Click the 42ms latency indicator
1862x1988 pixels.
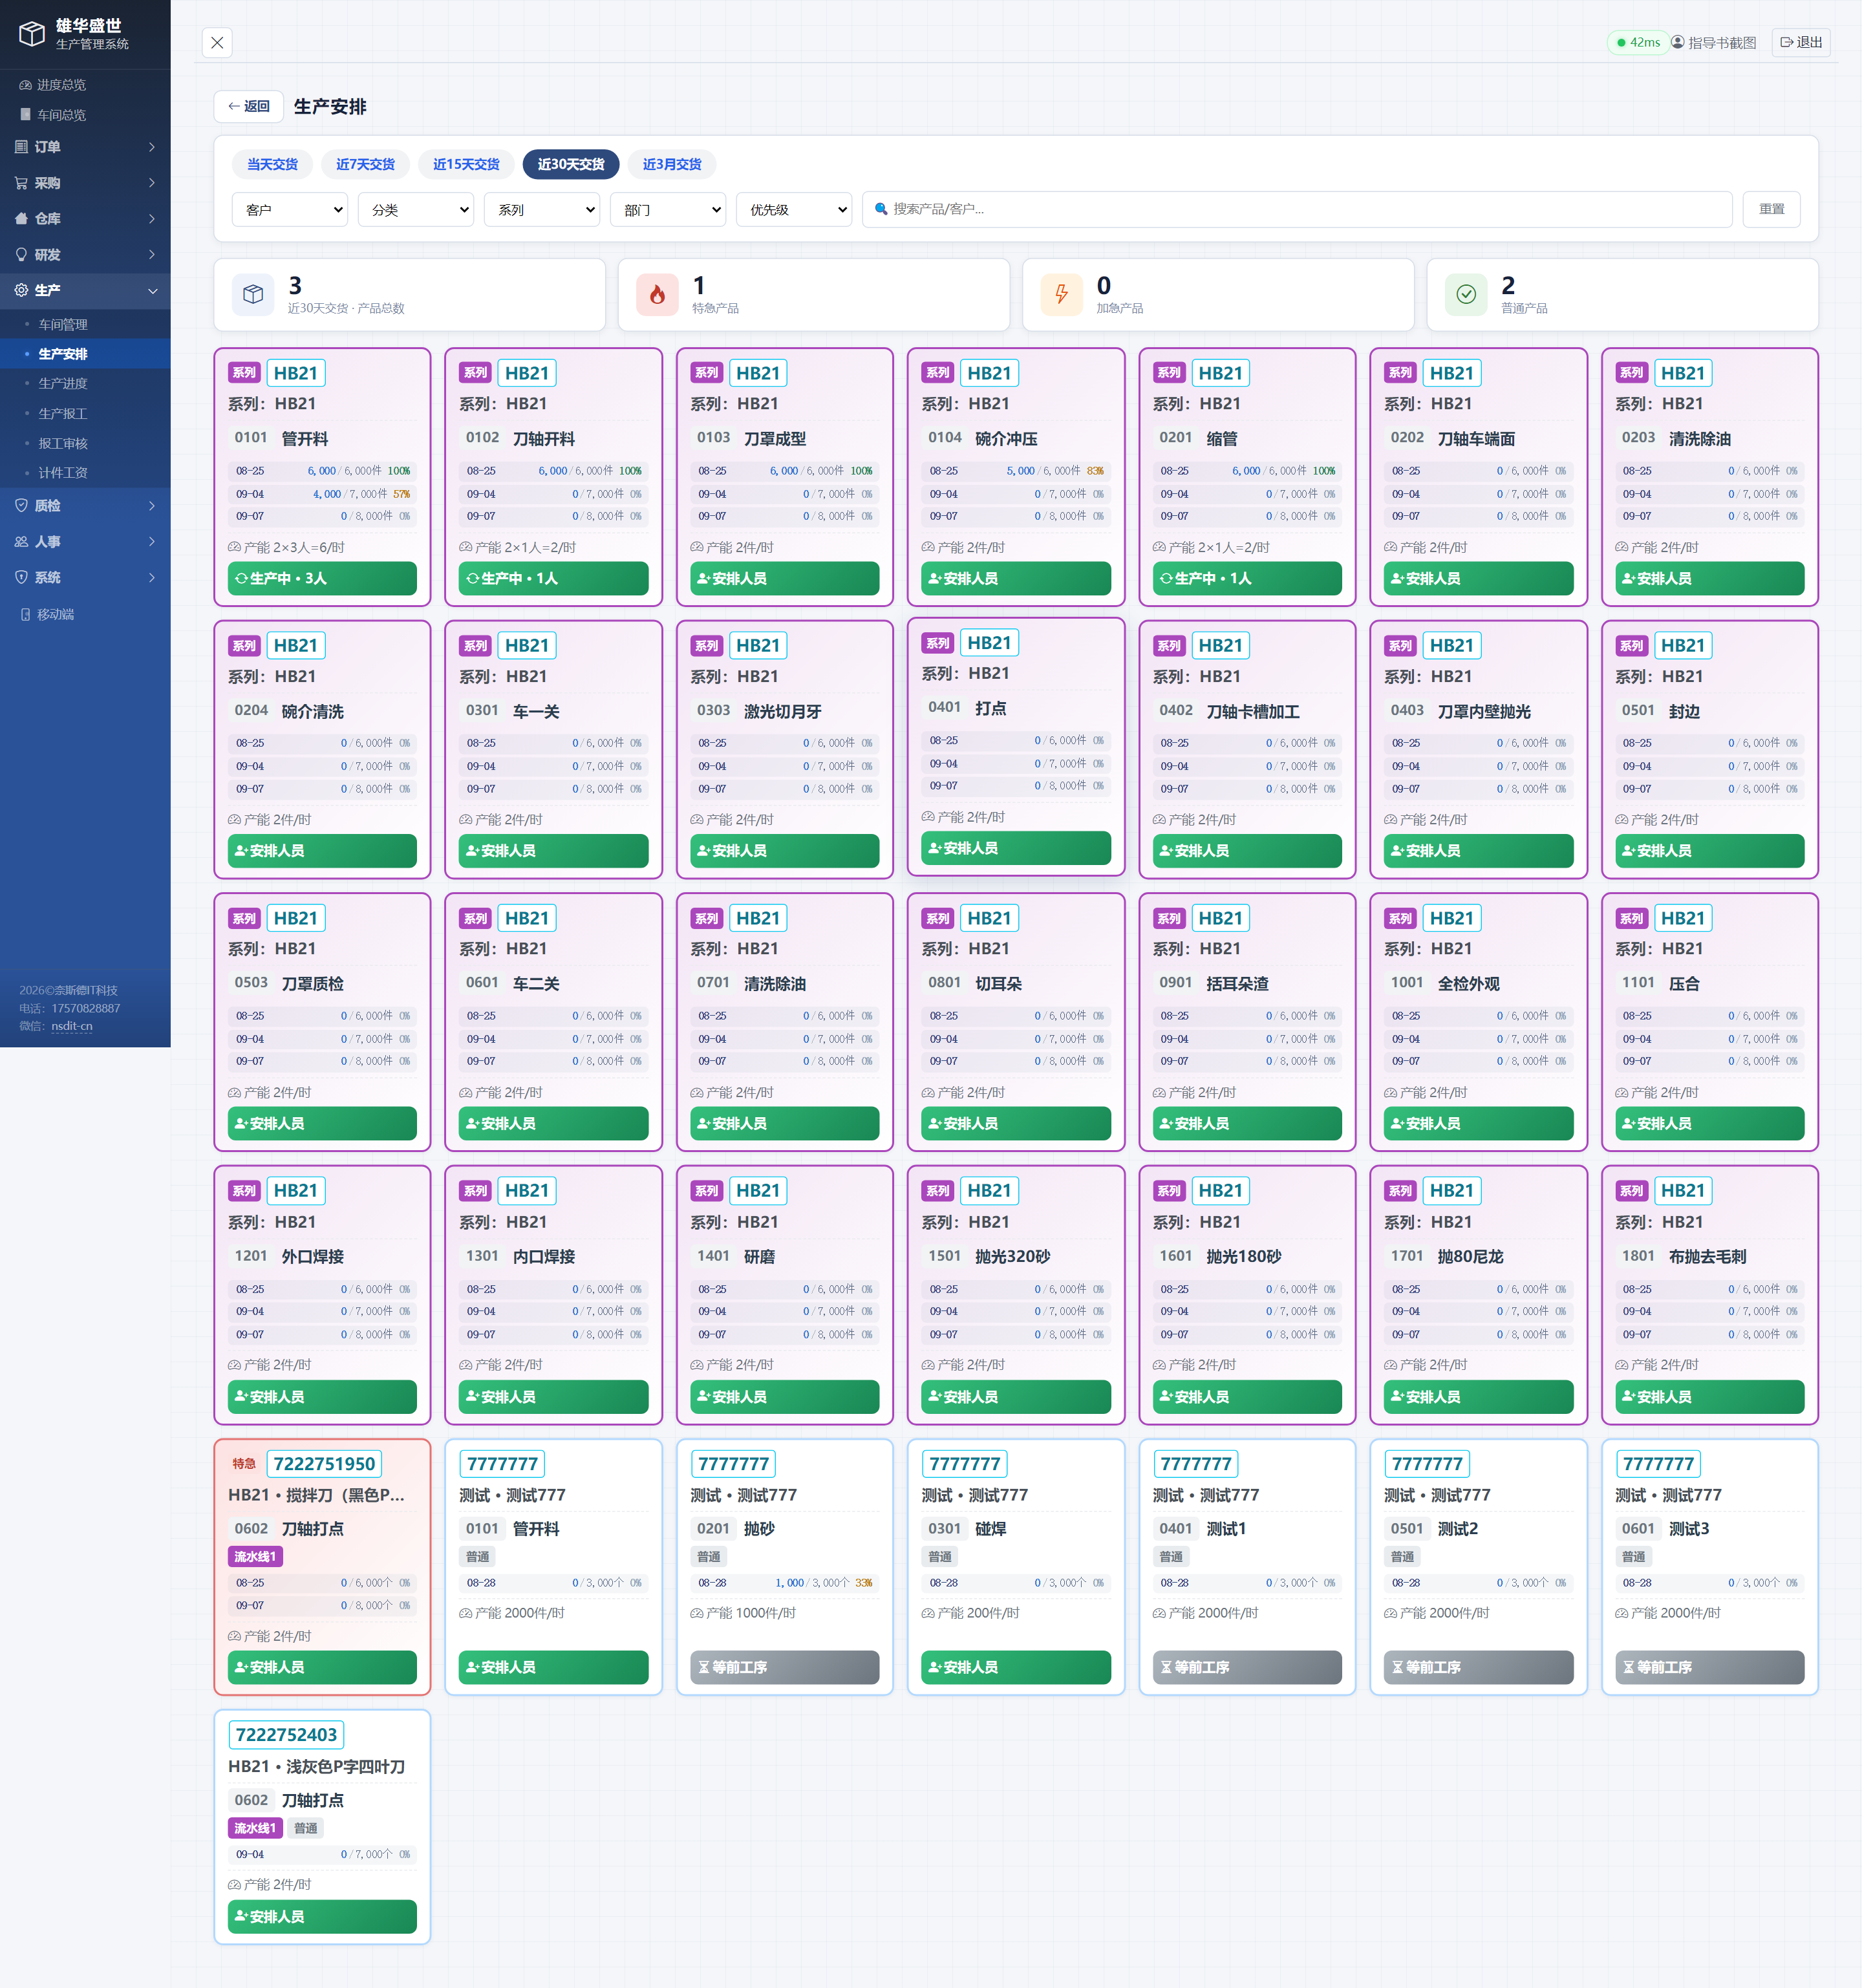[x=1638, y=42]
